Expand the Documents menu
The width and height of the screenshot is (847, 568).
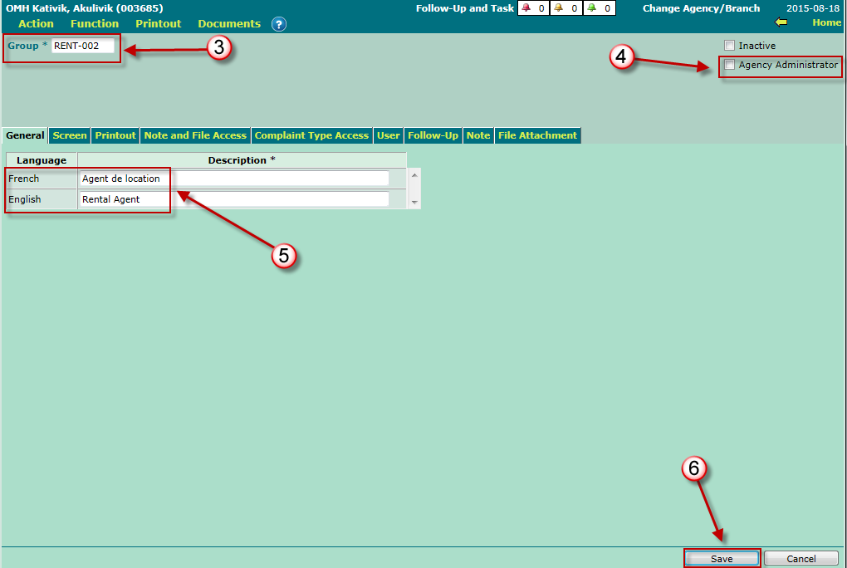pyautogui.click(x=229, y=24)
